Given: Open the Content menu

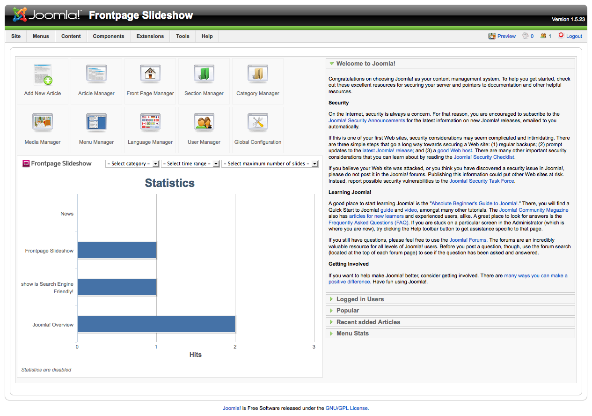Looking at the screenshot, I should [71, 36].
